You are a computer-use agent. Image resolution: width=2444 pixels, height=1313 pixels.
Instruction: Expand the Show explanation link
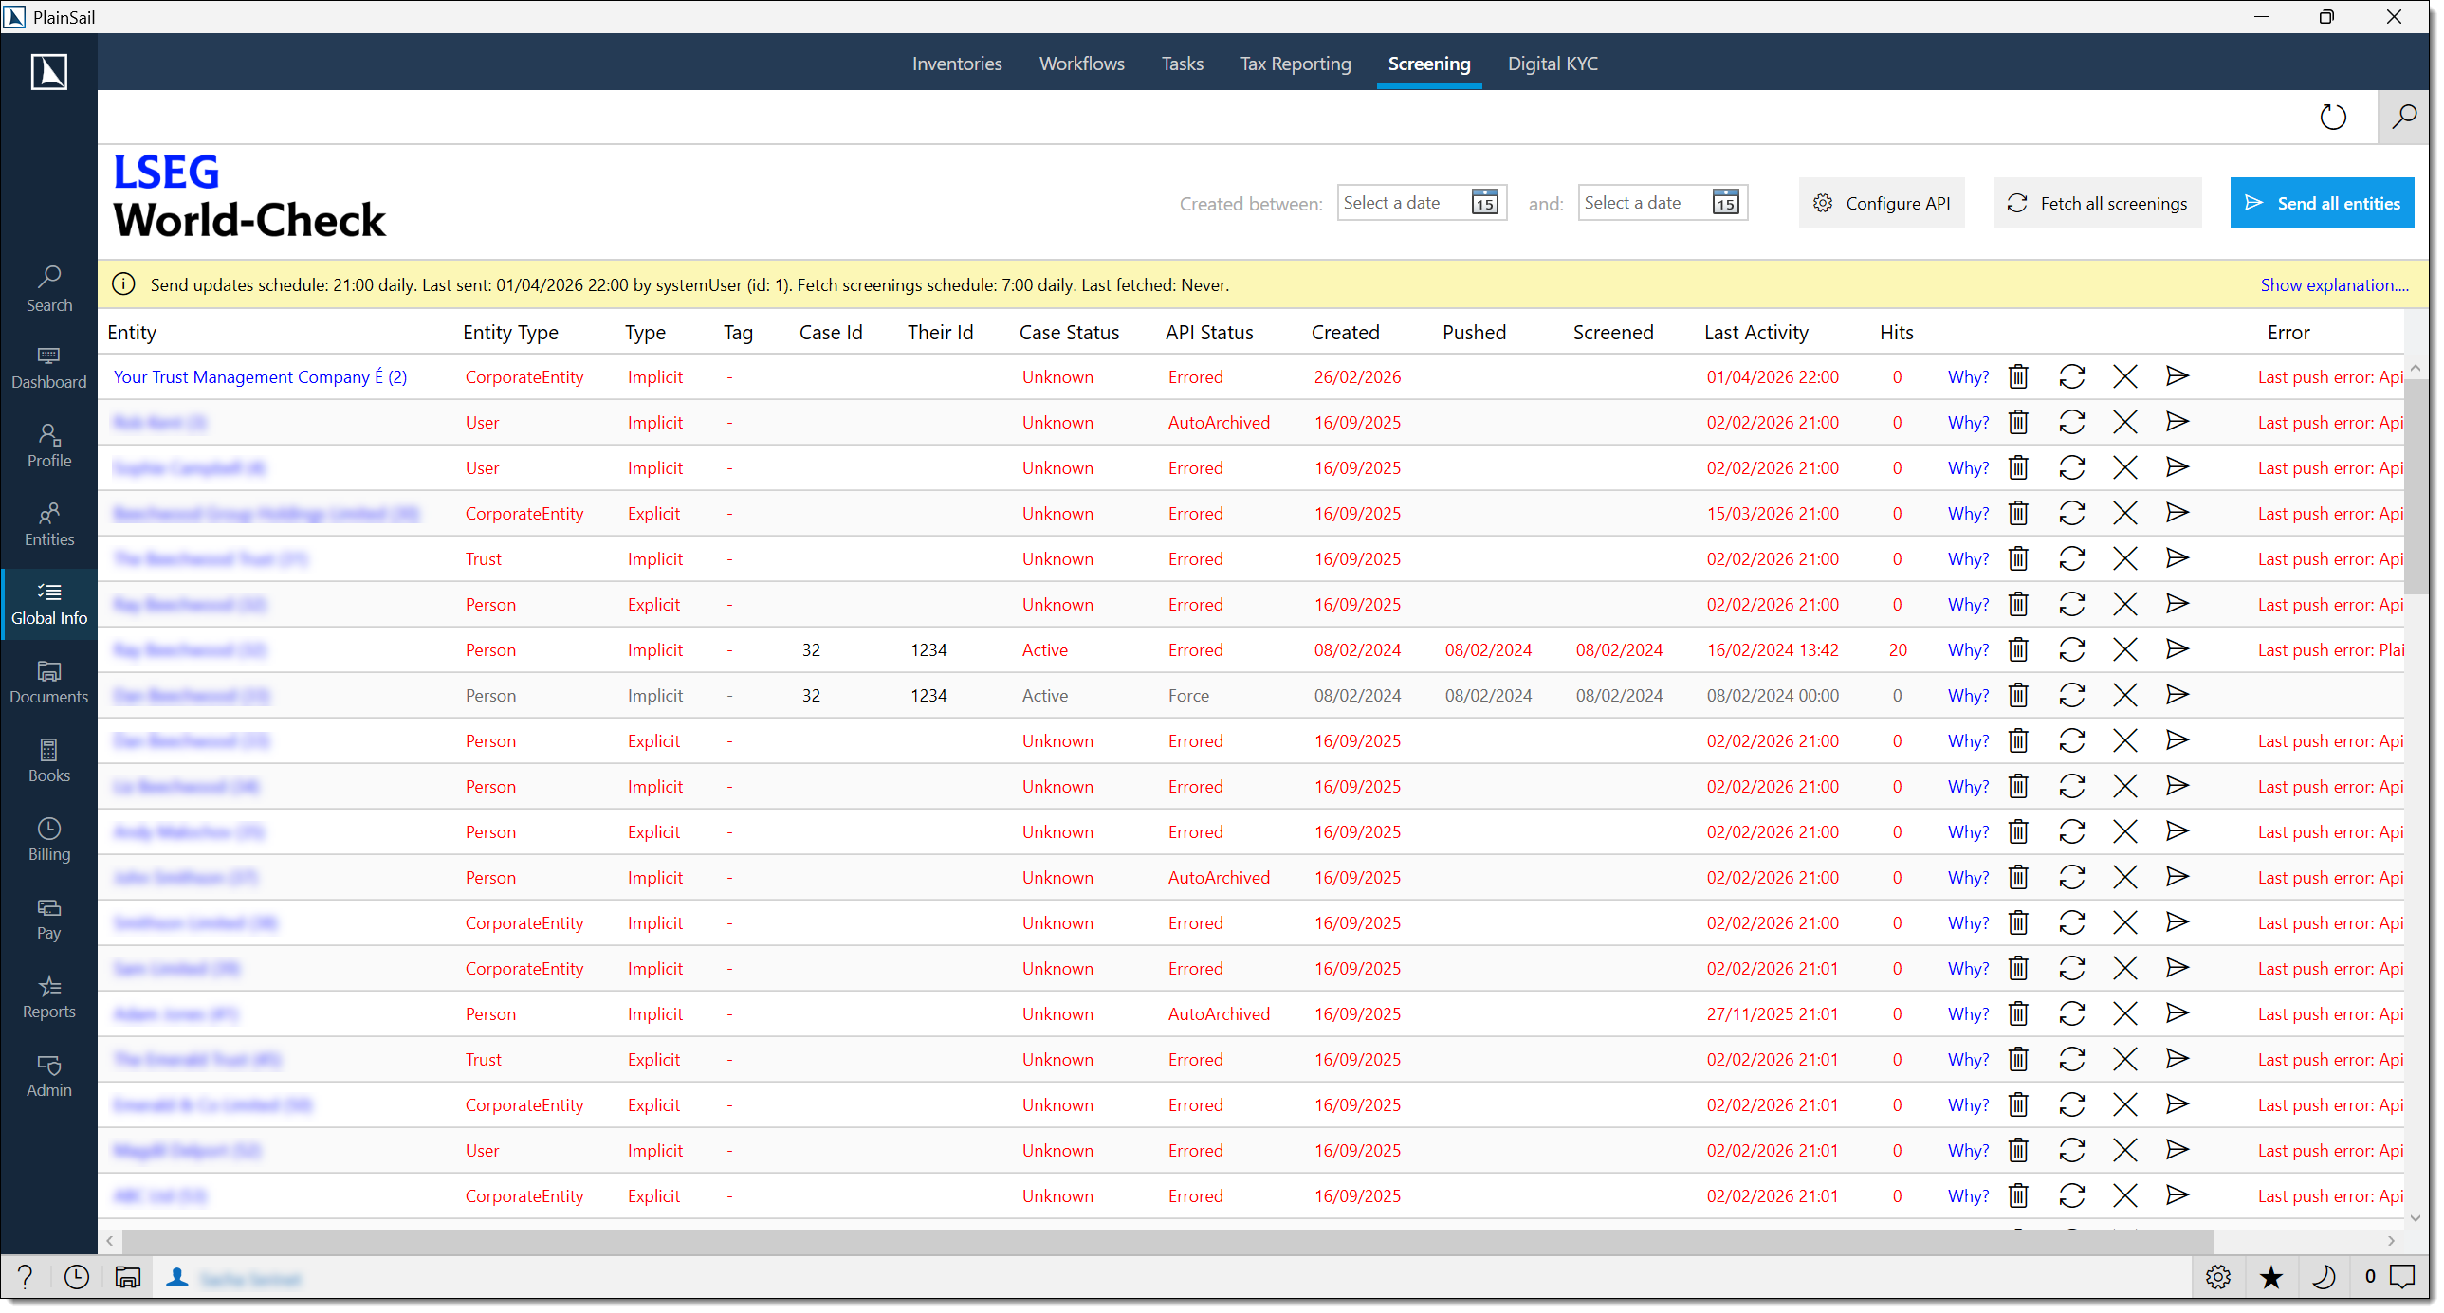point(2333,284)
